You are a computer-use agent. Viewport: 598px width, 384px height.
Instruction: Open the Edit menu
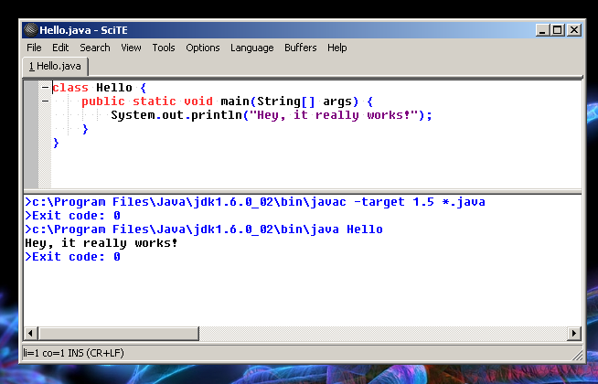click(60, 48)
